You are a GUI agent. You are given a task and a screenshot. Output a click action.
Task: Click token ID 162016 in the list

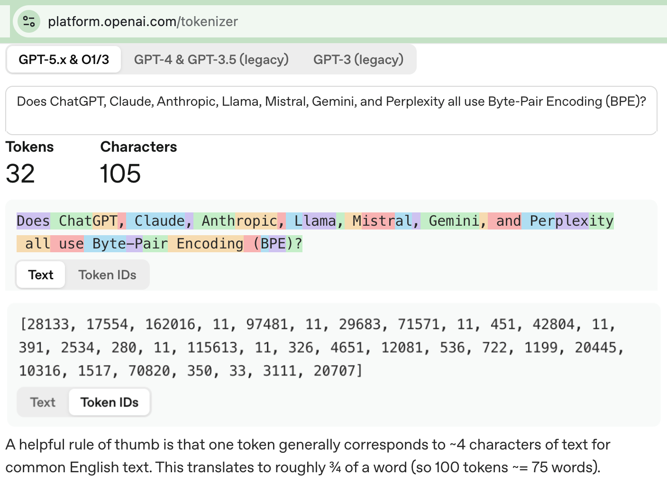click(170, 324)
